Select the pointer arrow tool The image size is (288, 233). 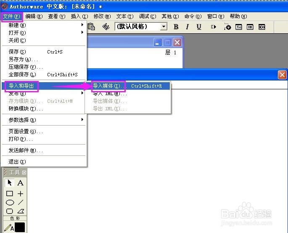(x=9, y=183)
